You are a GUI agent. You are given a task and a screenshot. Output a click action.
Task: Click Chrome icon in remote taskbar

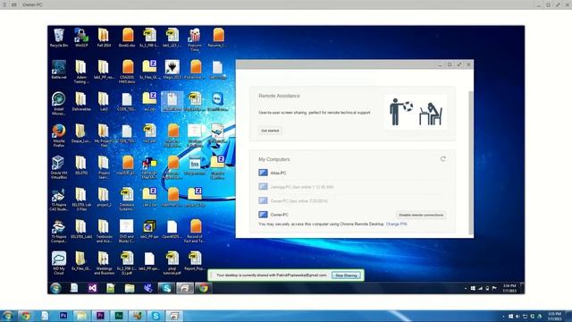[x=204, y=288]
